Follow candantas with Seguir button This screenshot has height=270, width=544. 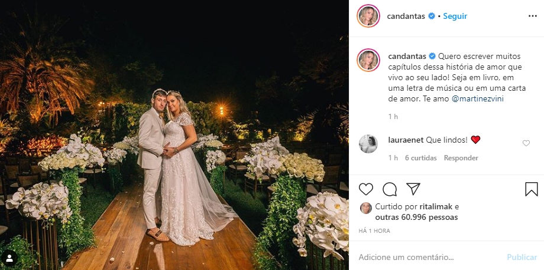pos(455,17)
